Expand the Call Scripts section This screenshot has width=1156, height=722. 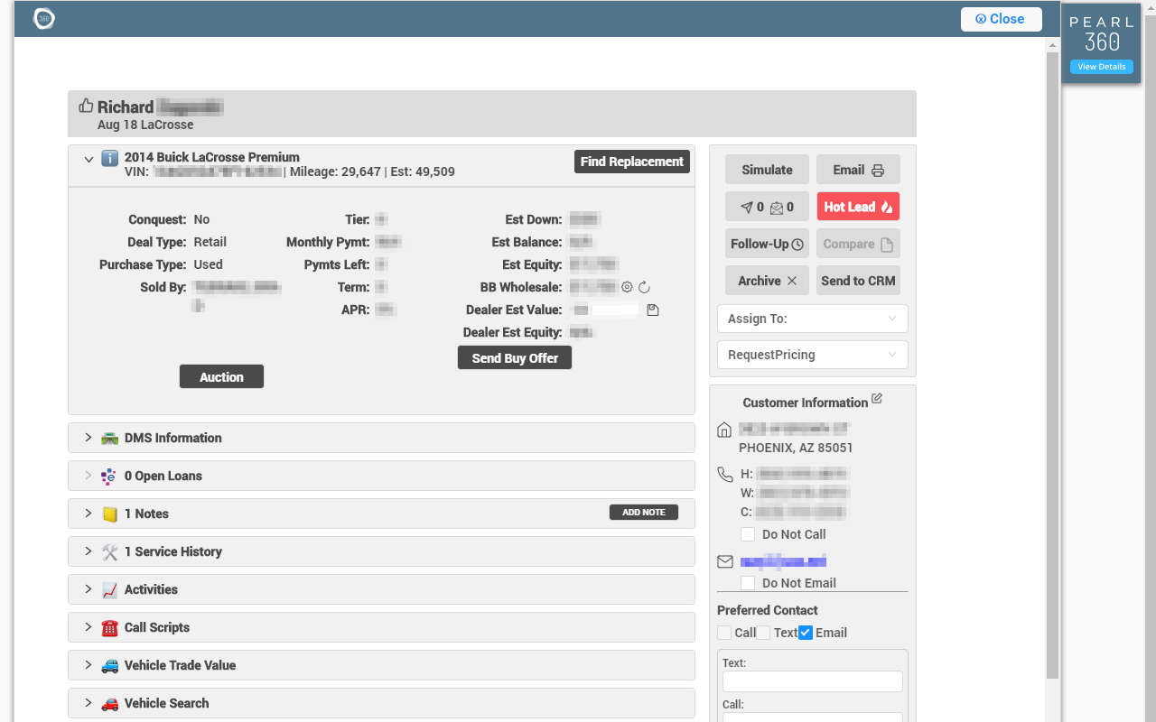156,627
